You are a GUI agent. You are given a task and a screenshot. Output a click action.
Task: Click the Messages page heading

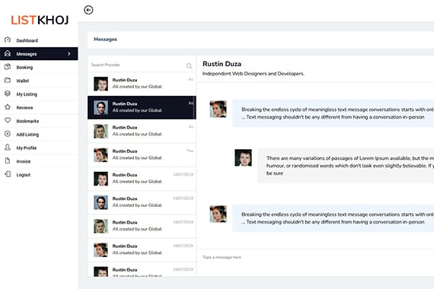[x=105, y=40]
